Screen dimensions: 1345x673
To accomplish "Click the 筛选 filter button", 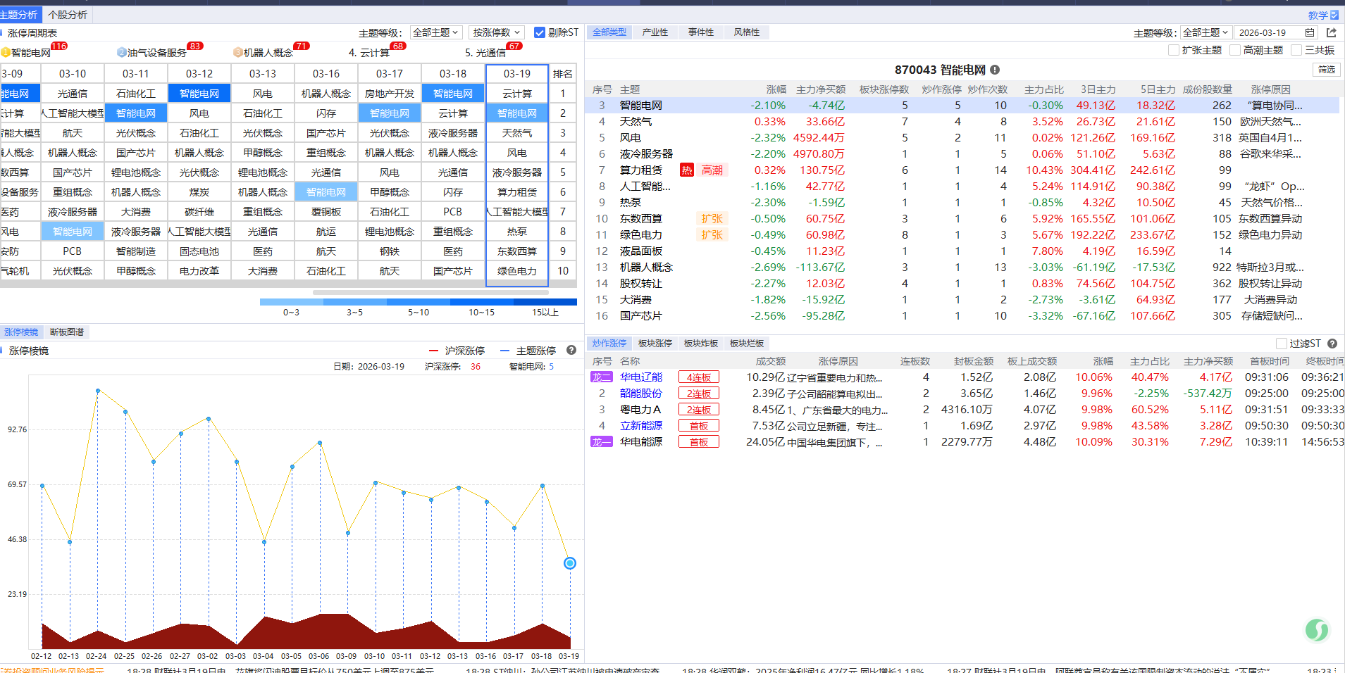I will point(1327,70).
